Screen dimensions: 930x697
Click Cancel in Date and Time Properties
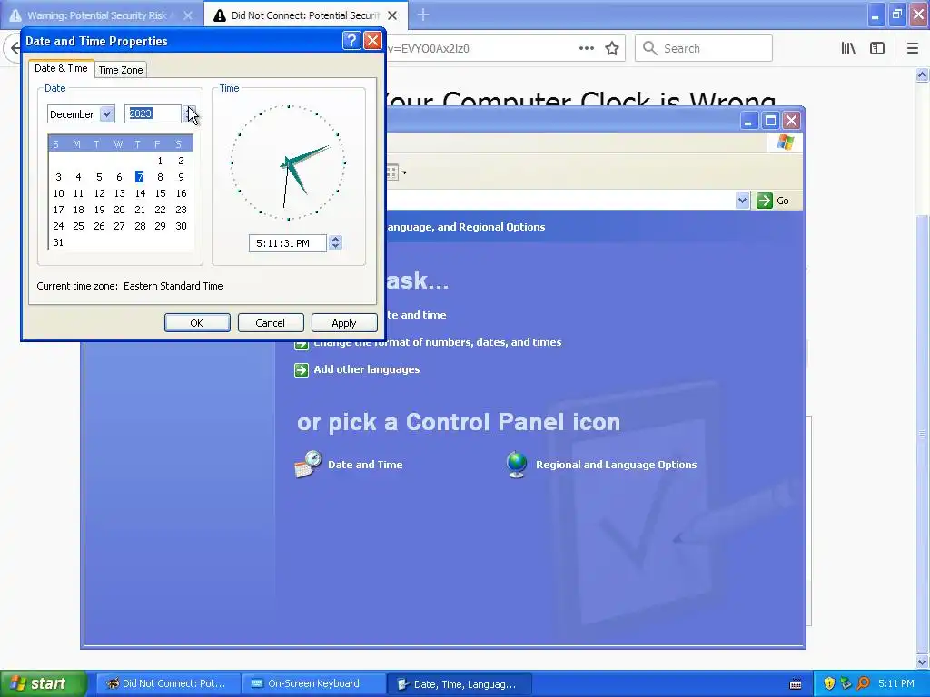point(271,323)
